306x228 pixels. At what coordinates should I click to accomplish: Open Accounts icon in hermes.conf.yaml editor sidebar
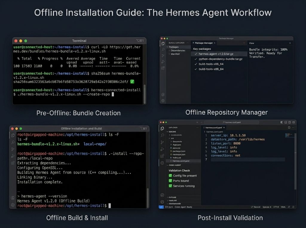(x=162, y=195)
